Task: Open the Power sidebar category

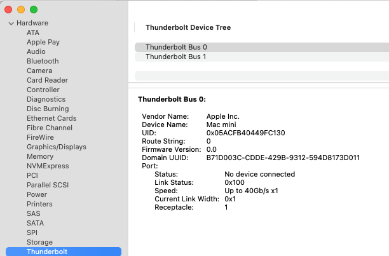Action: click(37, 194)
